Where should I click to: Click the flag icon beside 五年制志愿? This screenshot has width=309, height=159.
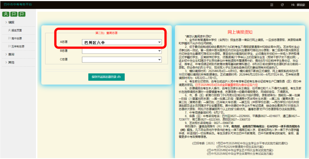[9, 46]
